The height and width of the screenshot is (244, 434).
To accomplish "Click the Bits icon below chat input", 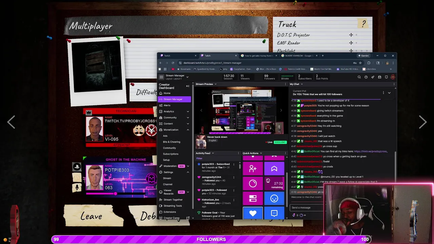I will click(x=294, y=215).
